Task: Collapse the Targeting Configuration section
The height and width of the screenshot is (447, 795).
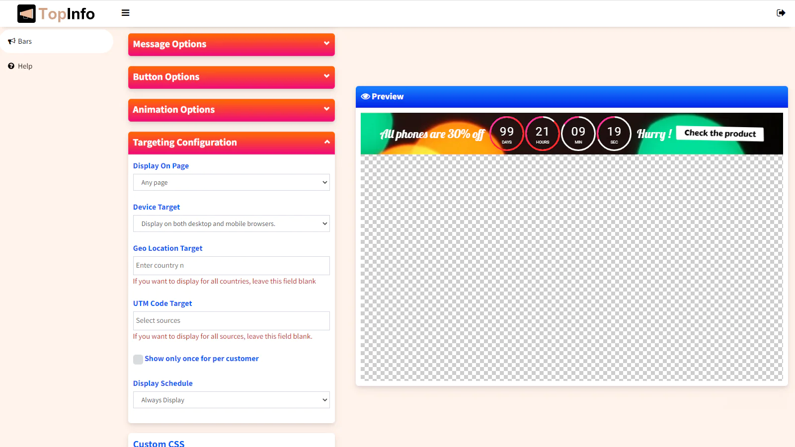Action: (x=231, y=143)
